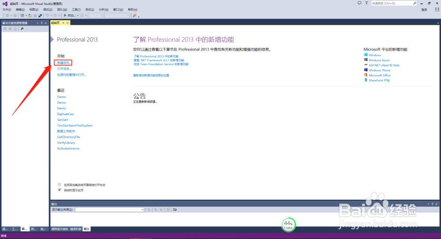Click the Find in Files toolbar icon
Image resolution: width=441 pixels, height=239 pixels.
pos(135,15)
